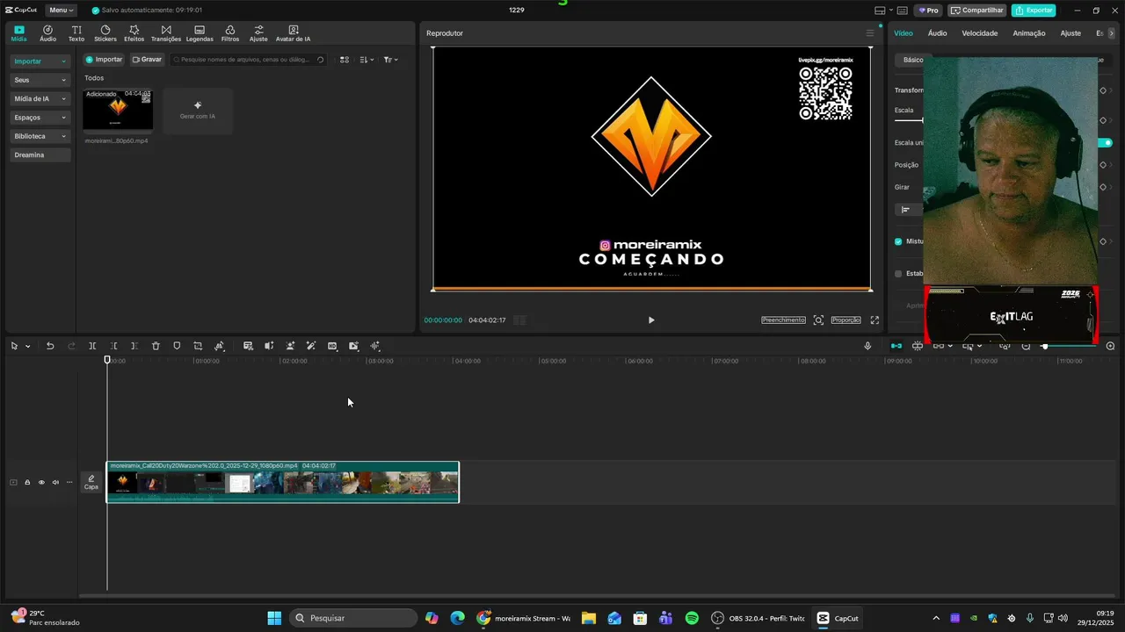Select the moreiramix_Call Duty clip on timeline

coord(282,482)
